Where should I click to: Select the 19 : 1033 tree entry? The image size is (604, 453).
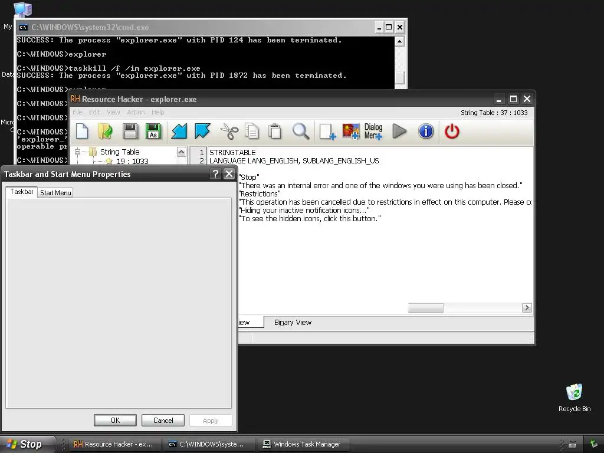coord(133,162)
